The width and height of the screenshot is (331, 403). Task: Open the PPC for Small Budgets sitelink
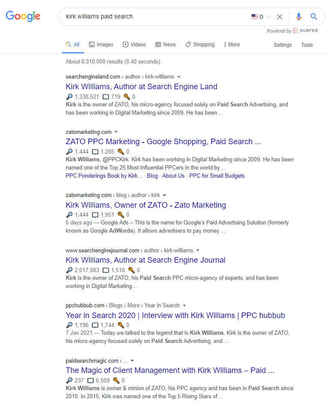(217, 176)
